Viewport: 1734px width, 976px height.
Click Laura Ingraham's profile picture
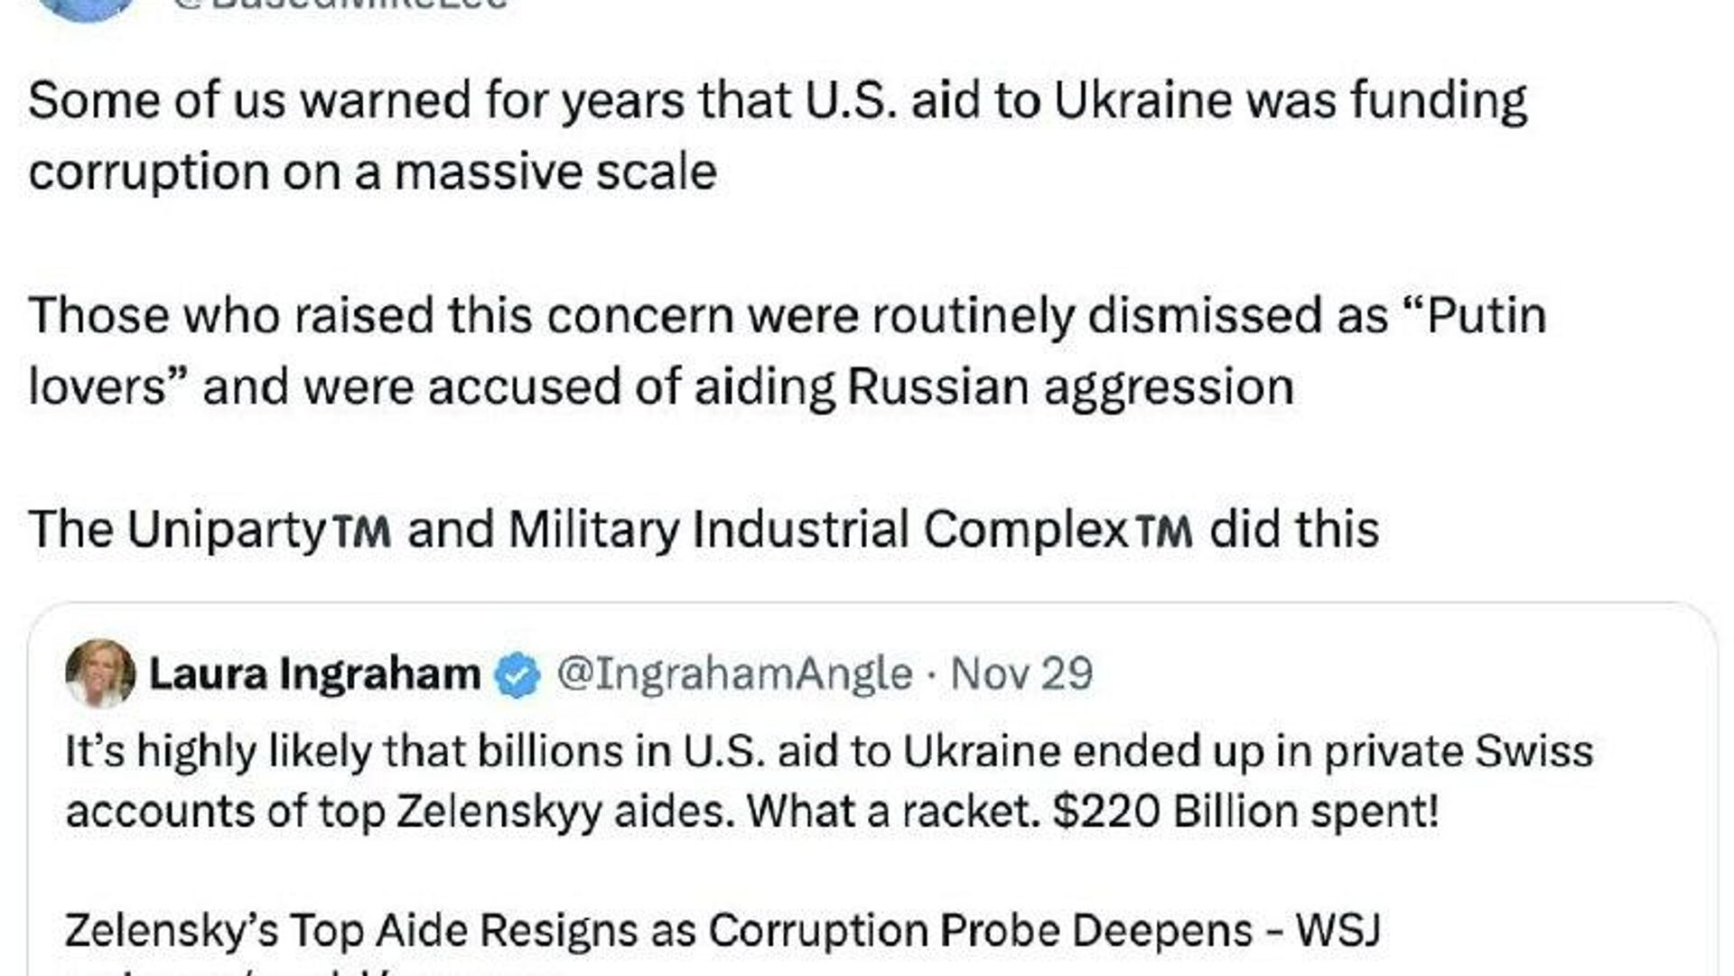coord(100,674)
